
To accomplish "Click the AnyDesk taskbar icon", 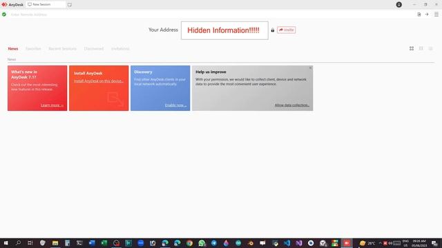I will point(347,243).
